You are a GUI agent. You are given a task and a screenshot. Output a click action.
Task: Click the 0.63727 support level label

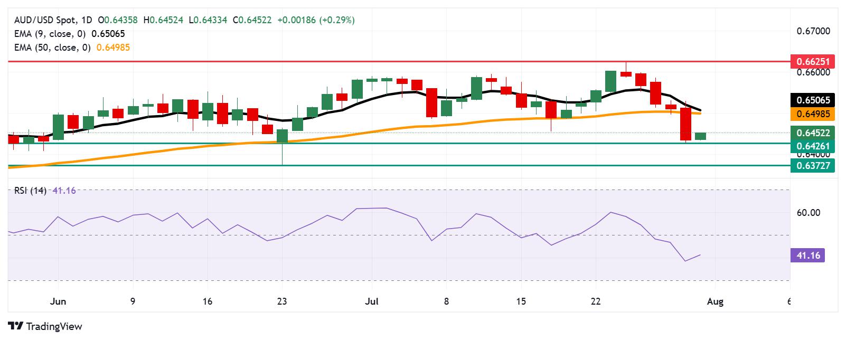[813, 165]
